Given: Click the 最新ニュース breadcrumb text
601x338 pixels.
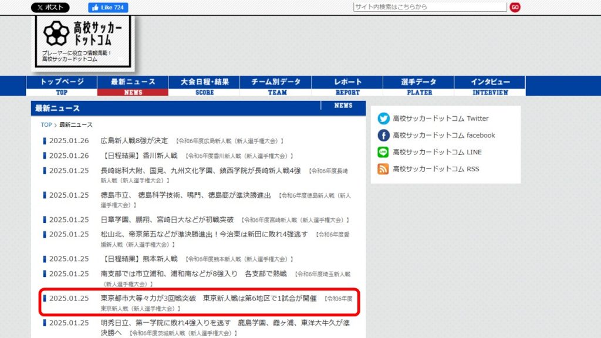Looking at the screenshot, I should (x=76, y=125).
